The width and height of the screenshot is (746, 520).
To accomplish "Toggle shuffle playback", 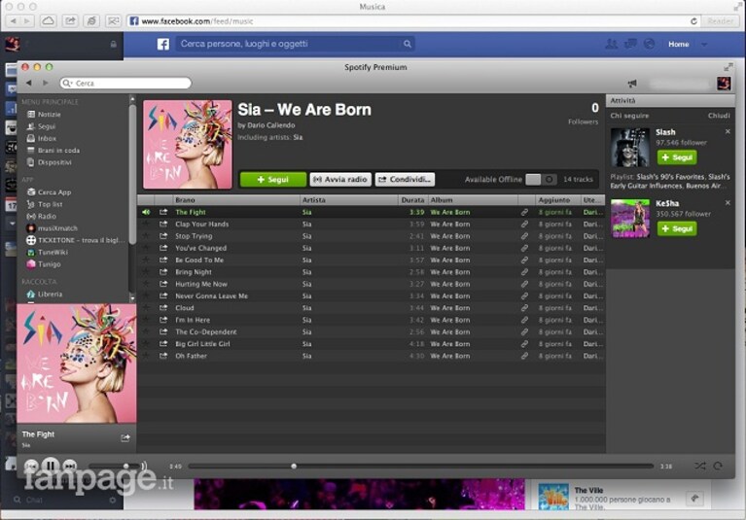I will 700,466.
